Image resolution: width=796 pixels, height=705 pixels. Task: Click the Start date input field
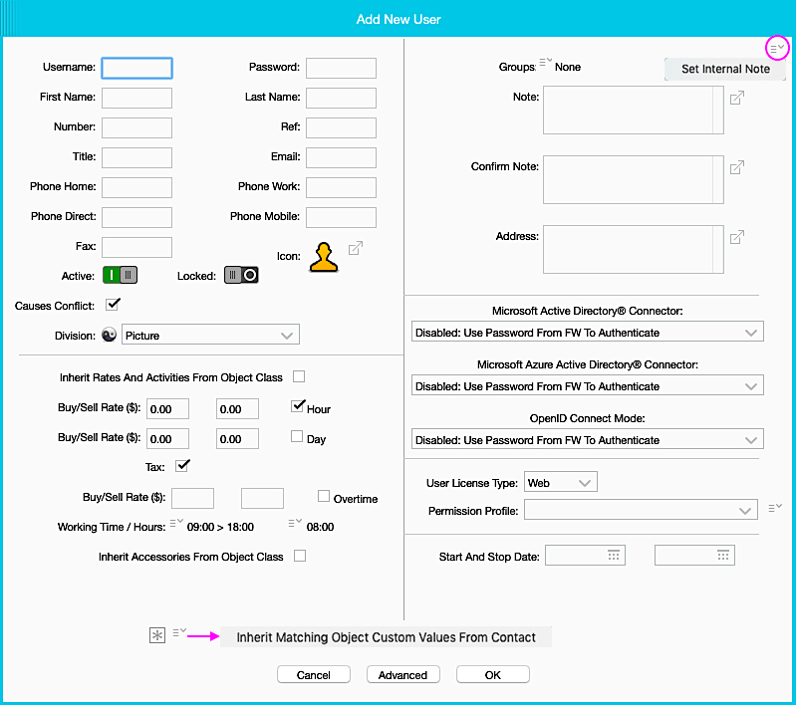(586, 556)
